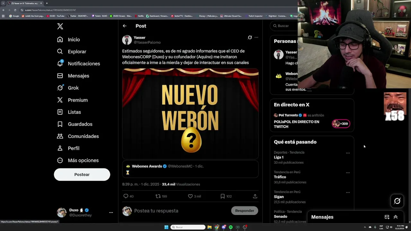The height and width of the screenshot is (231, 411).
Task: Click the @YasserPalomo handle
Action: pyautogui.click(x=147, y=42)
